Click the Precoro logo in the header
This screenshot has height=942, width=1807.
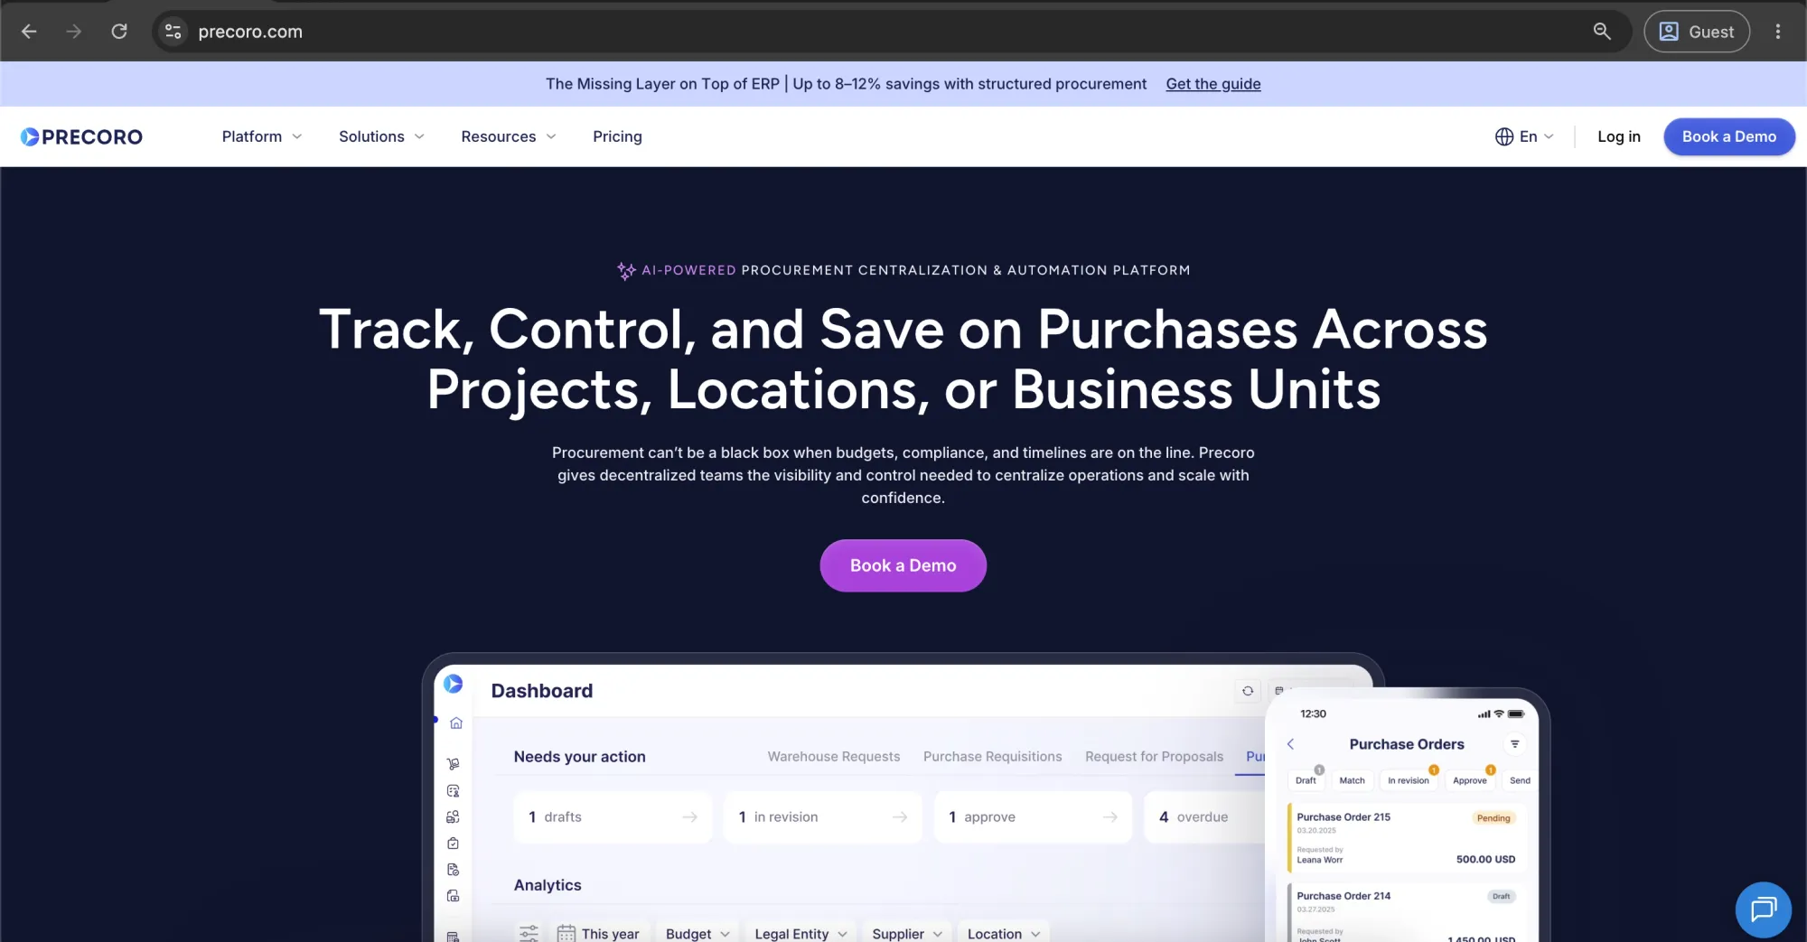[x=81, y=136]
